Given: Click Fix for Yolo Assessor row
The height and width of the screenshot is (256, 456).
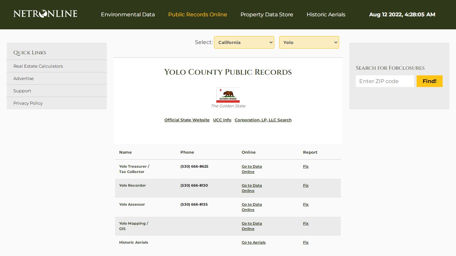Looking at the screenshot, I should point(306,204).
